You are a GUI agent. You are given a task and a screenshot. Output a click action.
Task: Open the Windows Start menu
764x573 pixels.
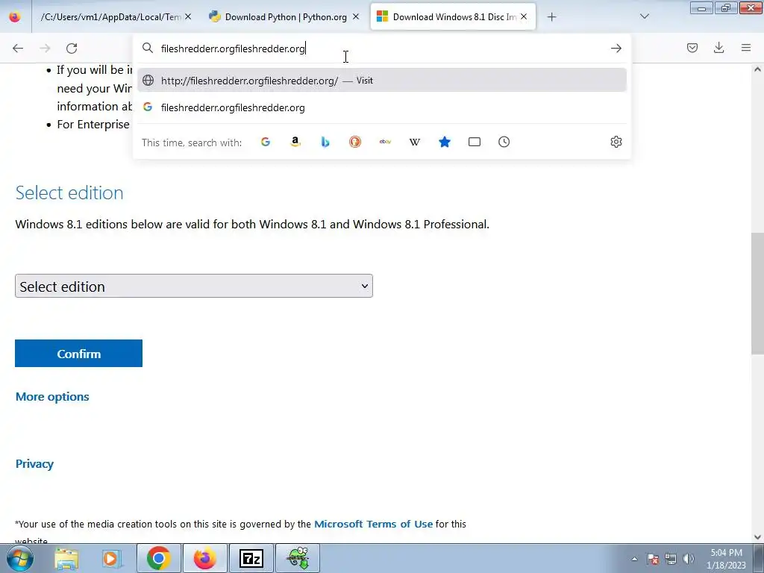pos(19,558)
